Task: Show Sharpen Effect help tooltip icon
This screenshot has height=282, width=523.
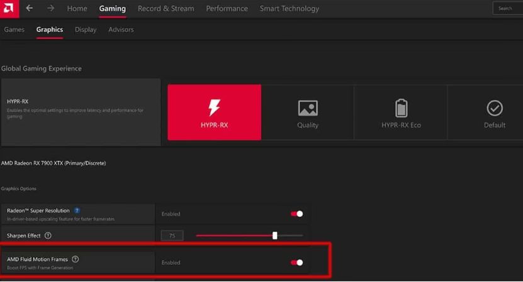Action: point(48,236)
